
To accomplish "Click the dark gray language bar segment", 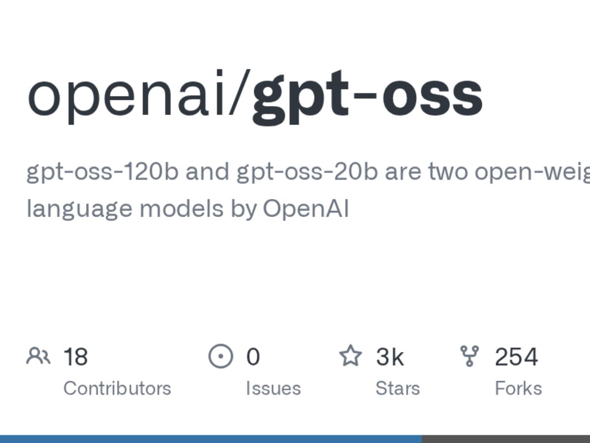I will [x=505, y=439].
